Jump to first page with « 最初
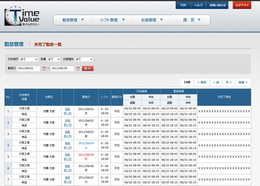Viewport: 260px width, 186px height. click(202, 82)
